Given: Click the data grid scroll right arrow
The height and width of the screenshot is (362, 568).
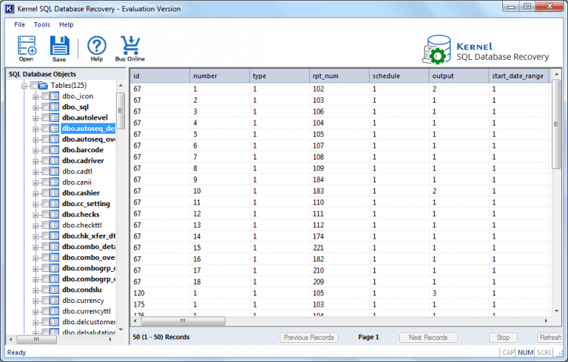Looking at the screenshot, I should coord(547,321).
